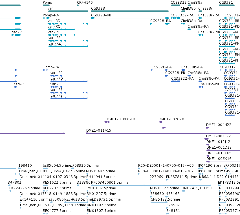Select the CheB38b-RA transcript
This screenshot has width=240, height=215.
(x=183, y=24)
